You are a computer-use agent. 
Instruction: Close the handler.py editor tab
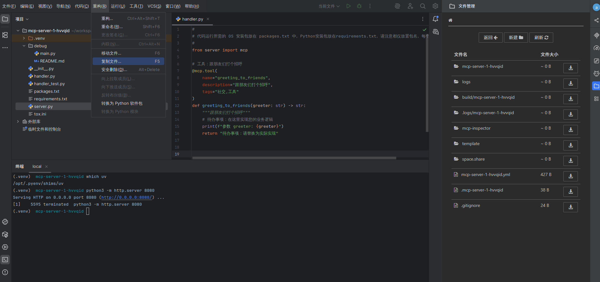point(208,19)
